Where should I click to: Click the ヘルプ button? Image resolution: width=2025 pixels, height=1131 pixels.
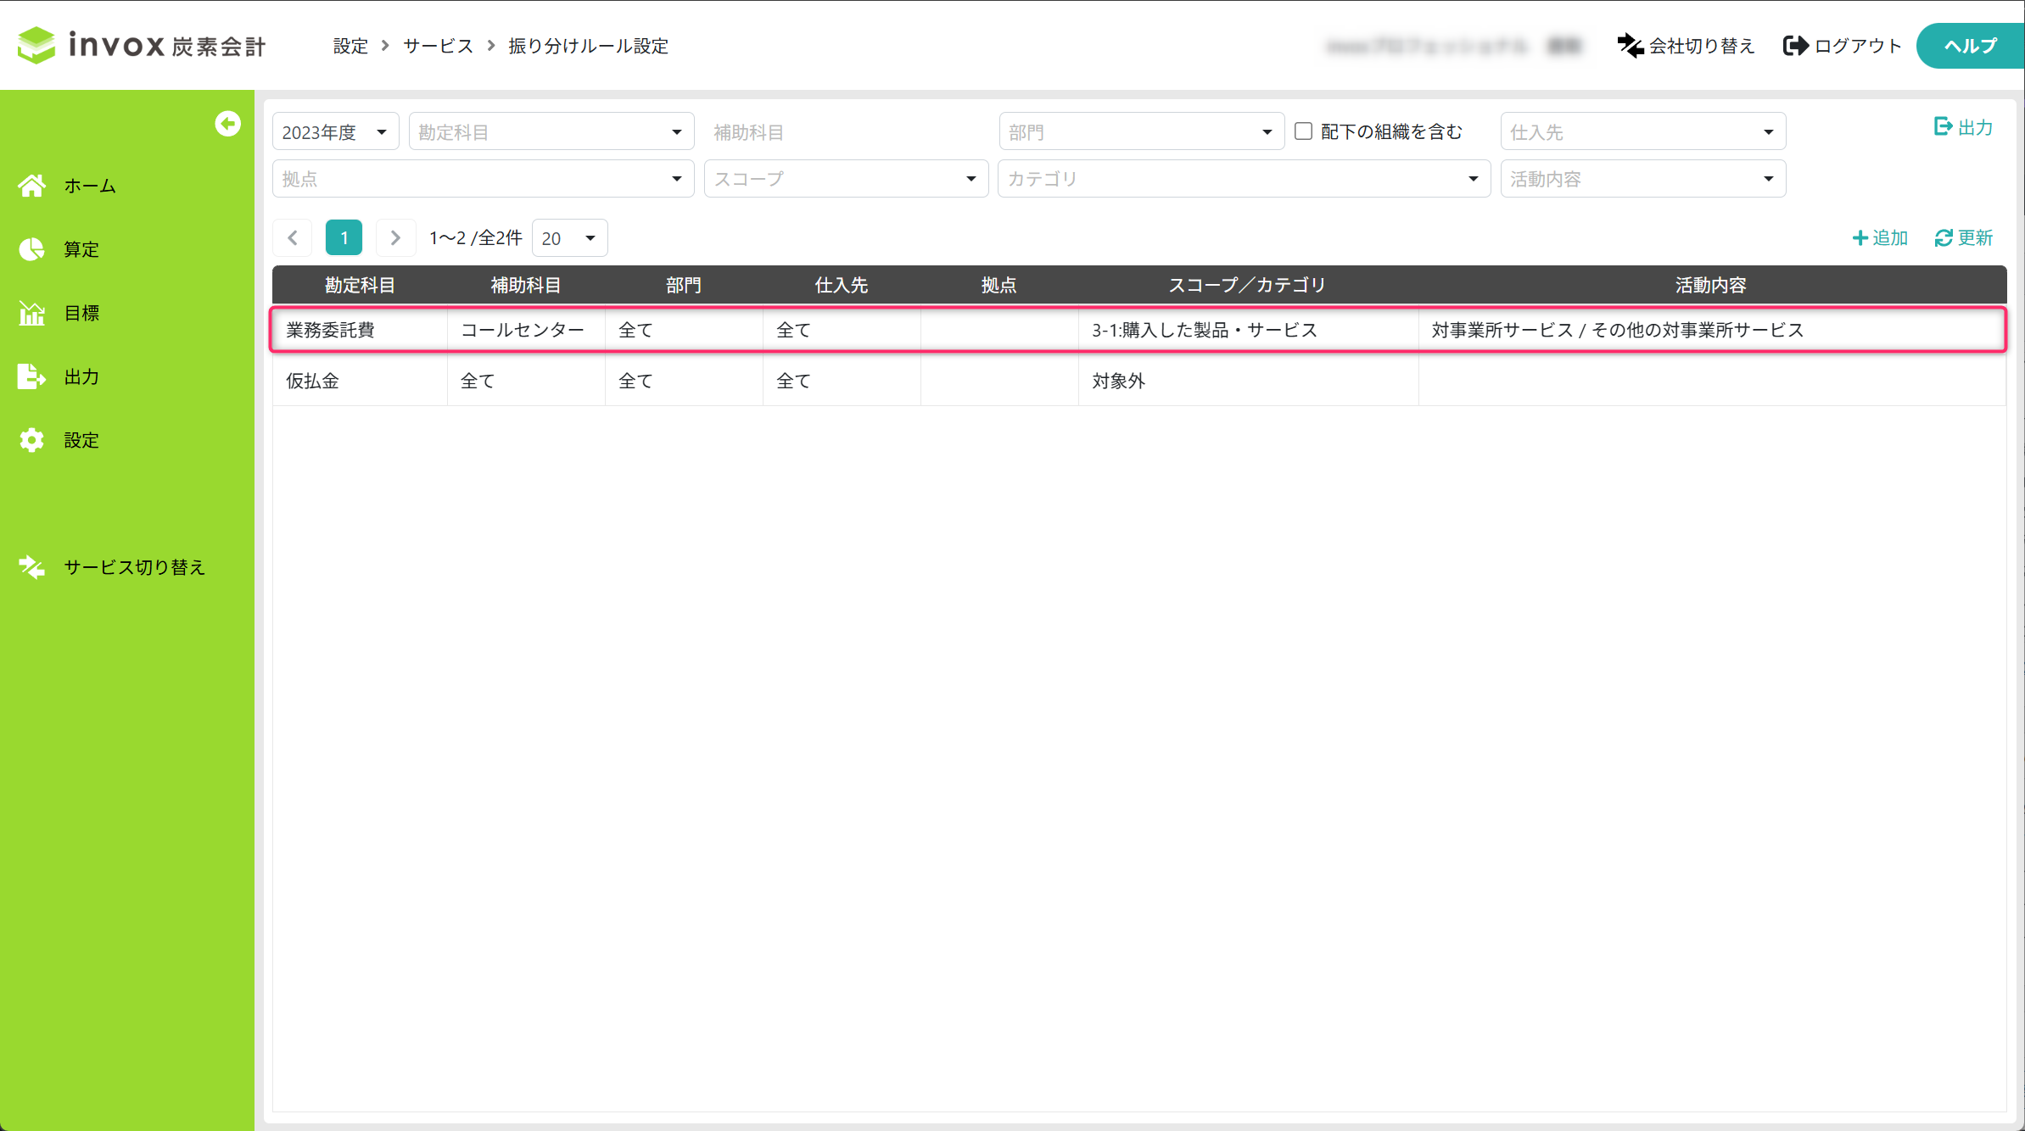(1969, 46)
